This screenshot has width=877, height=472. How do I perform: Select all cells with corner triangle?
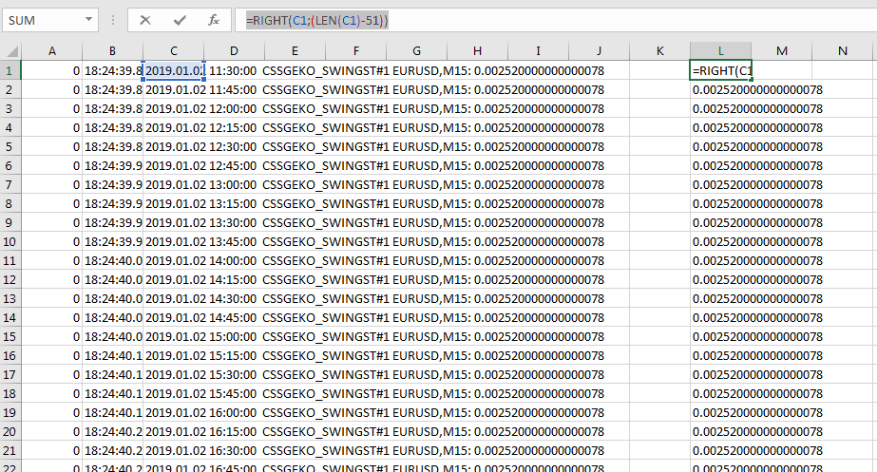(10, 51)
